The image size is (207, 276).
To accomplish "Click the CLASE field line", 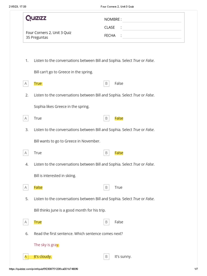I will (x=152, y=28).
